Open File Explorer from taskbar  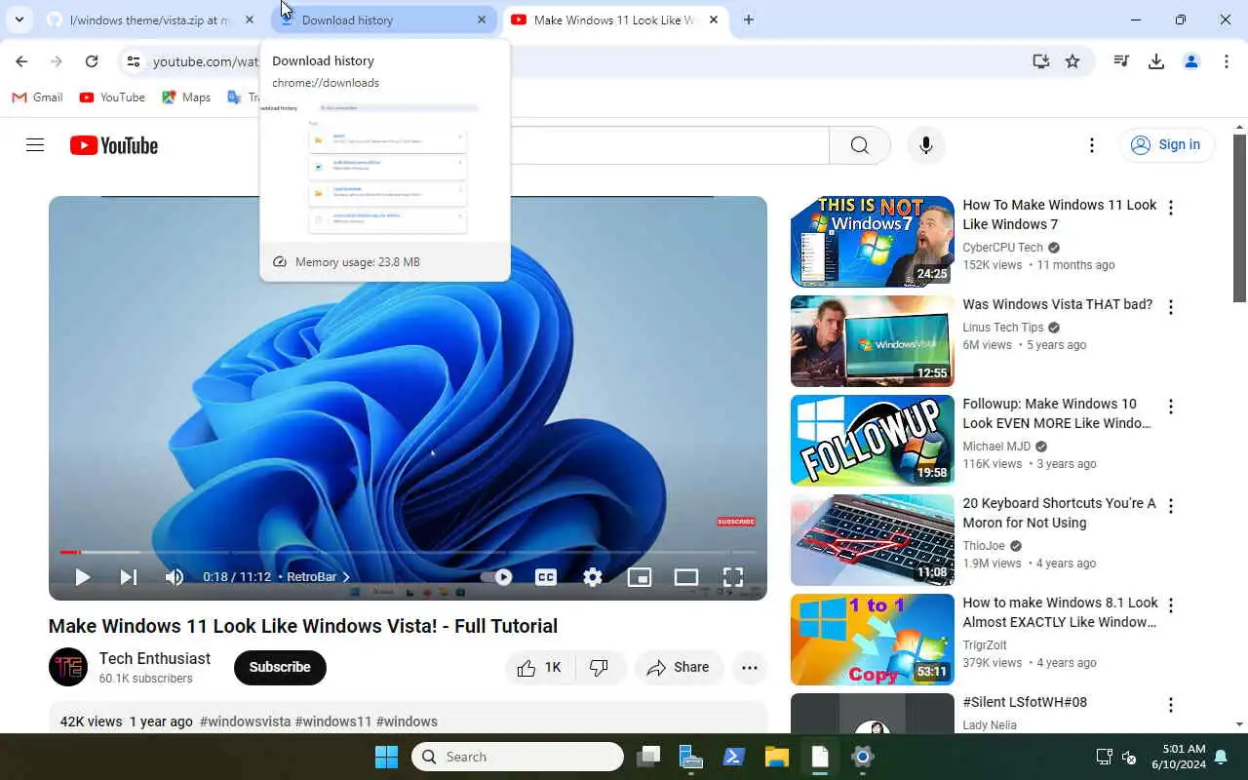pyautogui.click(x=777, y=757)
